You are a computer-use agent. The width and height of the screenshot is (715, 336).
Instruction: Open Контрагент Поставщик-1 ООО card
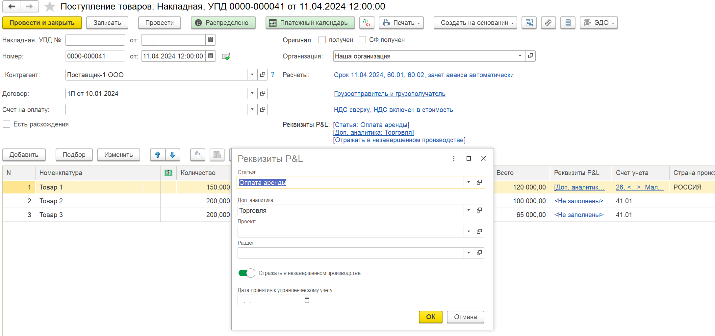pos(263,75)
